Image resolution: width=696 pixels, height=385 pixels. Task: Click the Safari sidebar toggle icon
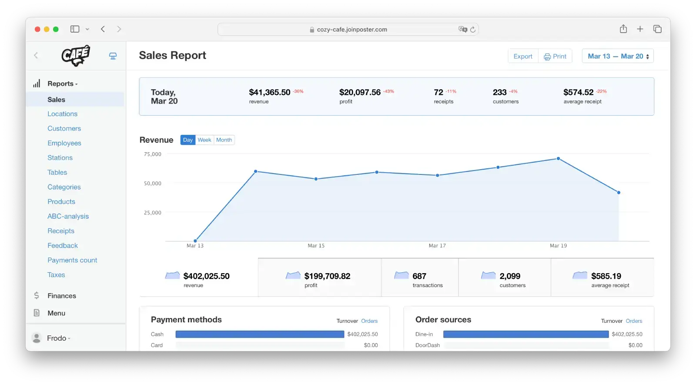[75, 29]
